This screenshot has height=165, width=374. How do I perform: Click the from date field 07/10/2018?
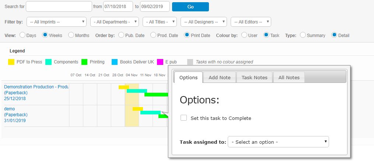[x=118, y=7]
